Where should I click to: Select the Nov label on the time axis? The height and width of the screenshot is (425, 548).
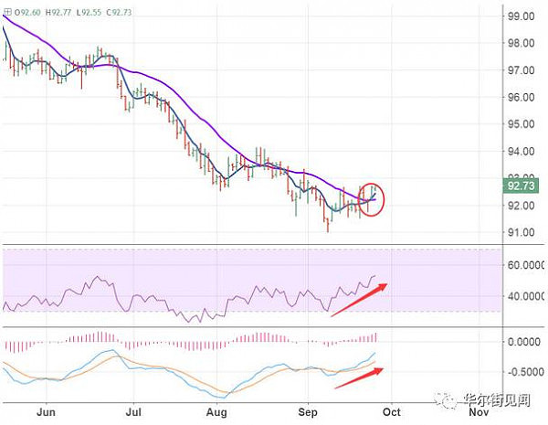coord(479,412)
